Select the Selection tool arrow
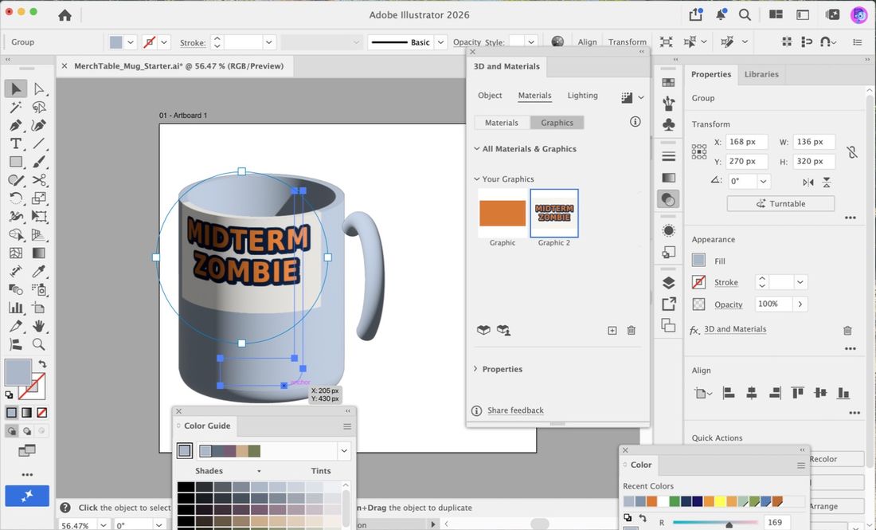Image resolution: width=876 pixels, height=530 pixels. click(x=16, y=89)
